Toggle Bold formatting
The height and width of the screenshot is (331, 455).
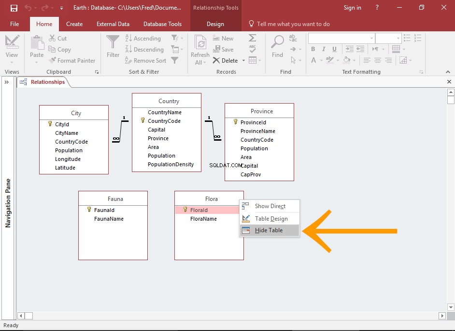(313, 49)
